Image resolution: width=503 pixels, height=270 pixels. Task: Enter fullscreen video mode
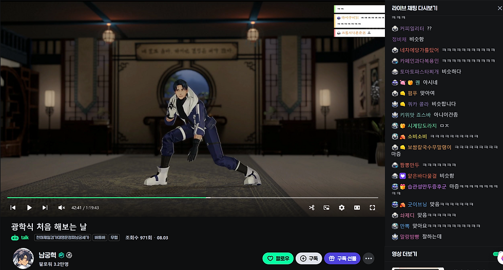coord(372,208)
